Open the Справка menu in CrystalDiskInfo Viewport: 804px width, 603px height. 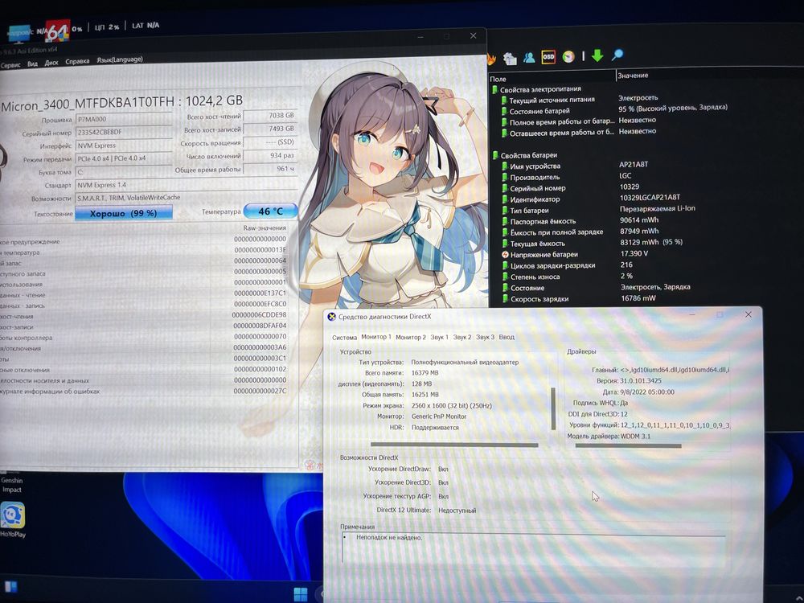click(77, 62)
